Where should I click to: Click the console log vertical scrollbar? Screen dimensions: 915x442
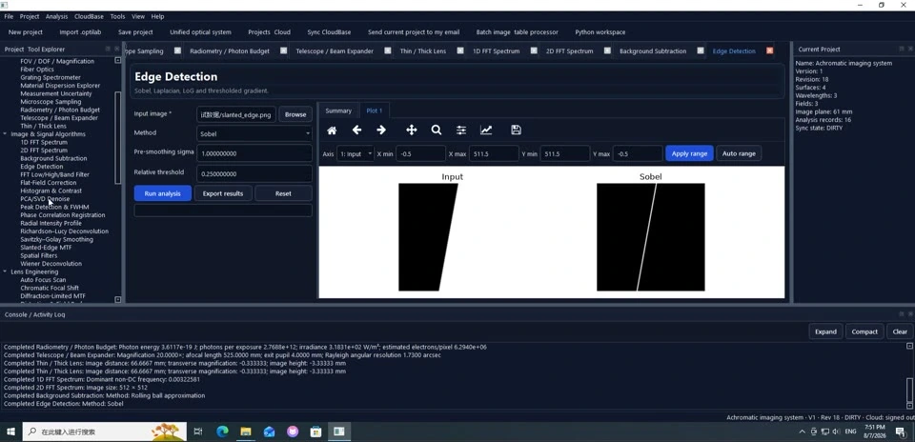pos(909,390)
